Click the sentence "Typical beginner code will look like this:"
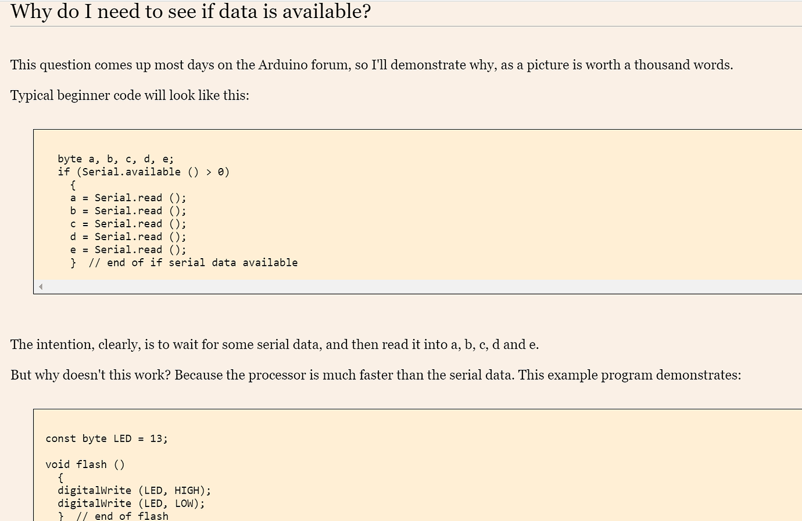The height and width of the screenshot is (521, 802). click(x=130, y=95)
